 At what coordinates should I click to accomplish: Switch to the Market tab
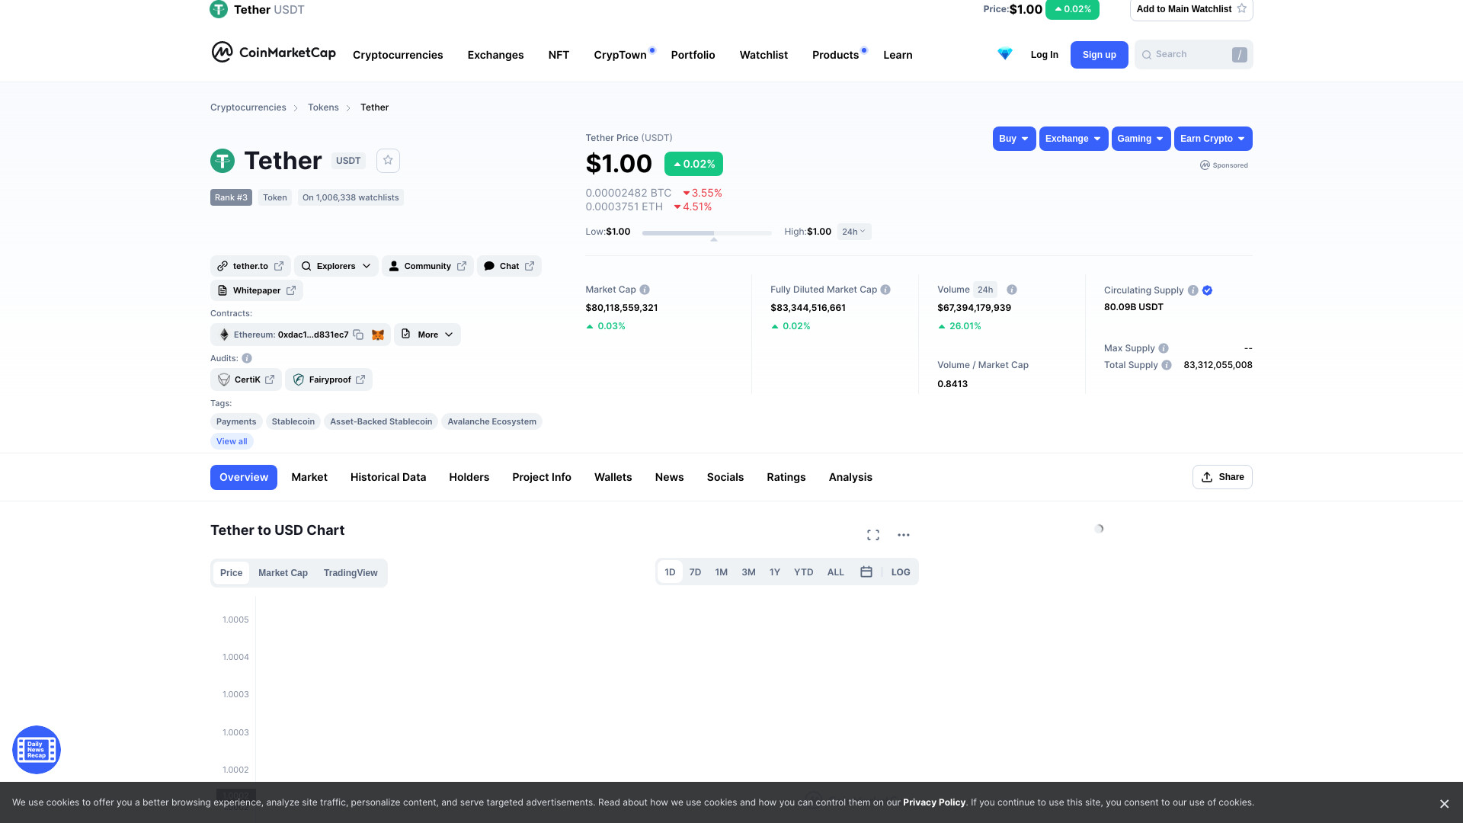point(309,477)
